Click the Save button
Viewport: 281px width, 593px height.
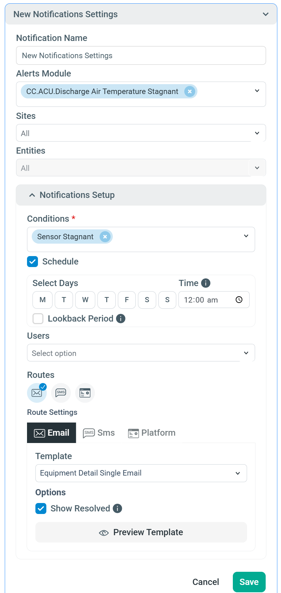[x=249, y=582]
